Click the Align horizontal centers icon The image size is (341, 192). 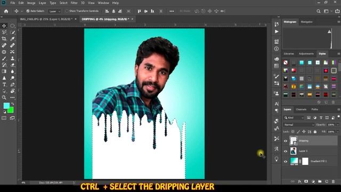(113, 11)
